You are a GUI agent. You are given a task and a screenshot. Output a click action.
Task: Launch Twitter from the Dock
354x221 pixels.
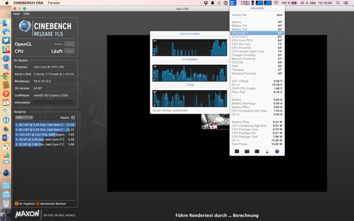[x=6, y=40]
